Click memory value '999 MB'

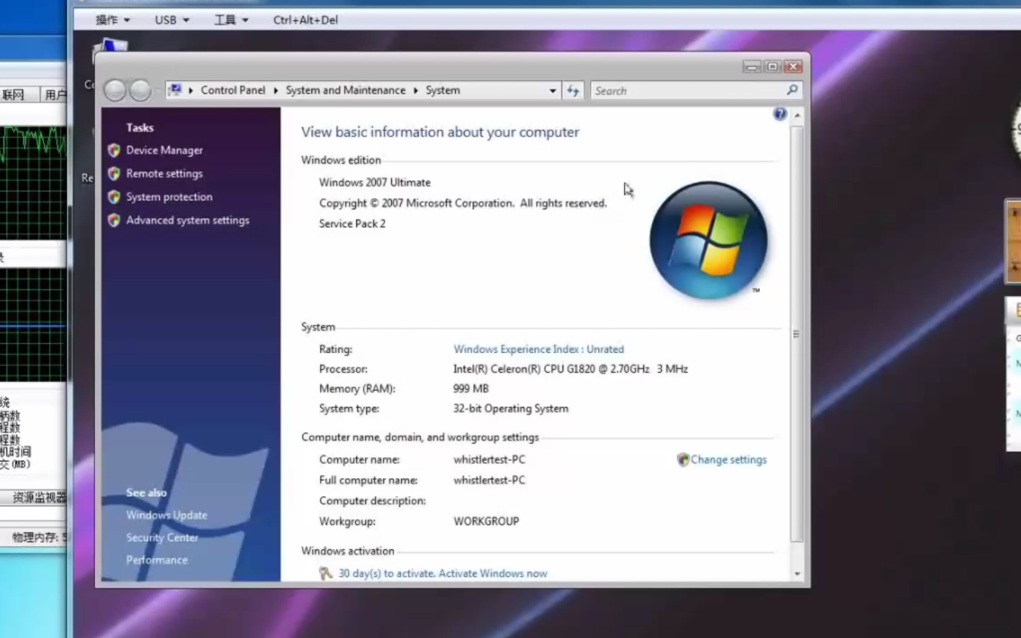(x=471, y=389)
